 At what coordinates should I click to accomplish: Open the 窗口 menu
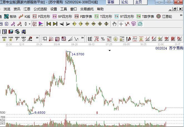pos(74,9)
